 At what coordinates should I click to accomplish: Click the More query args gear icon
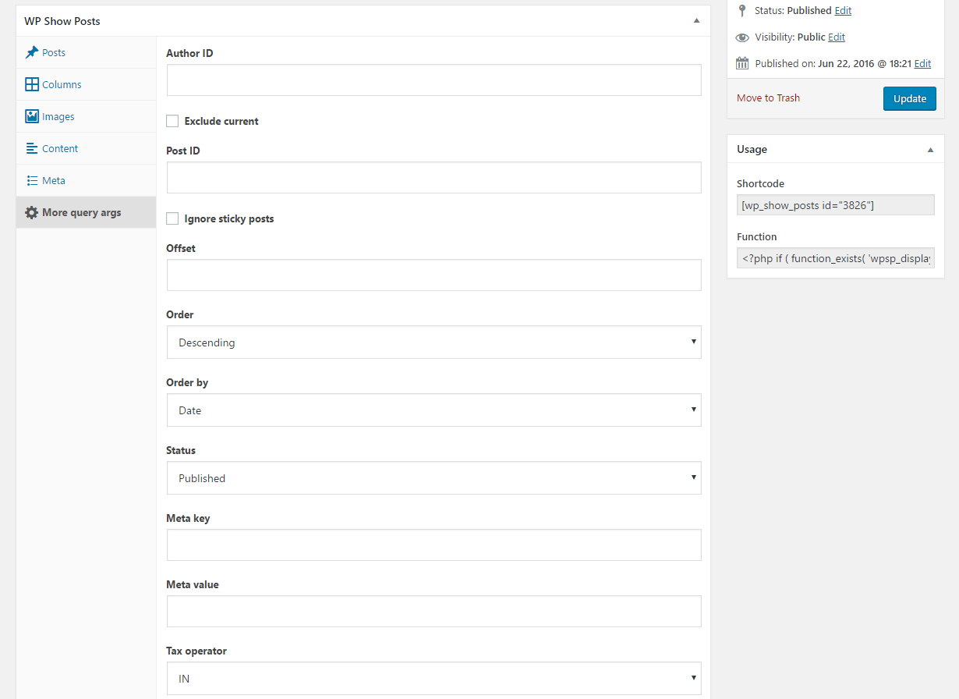[x=31, y=212]
